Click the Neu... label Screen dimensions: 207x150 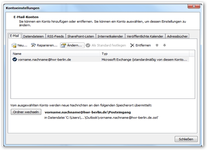[x=22, y=45]
